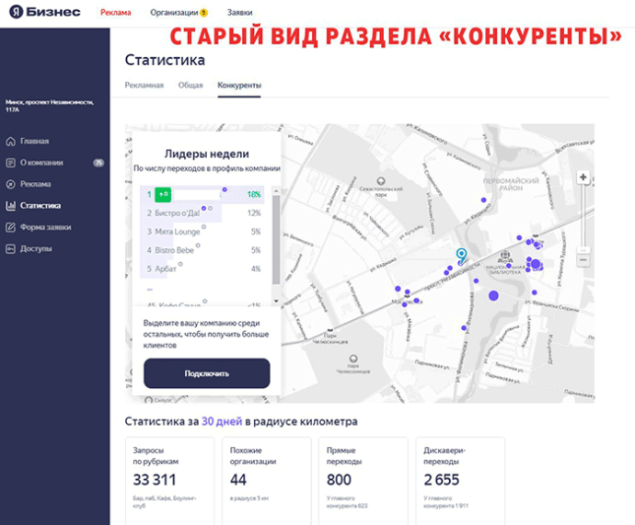Open the Организации top menu item

point(174,13)
